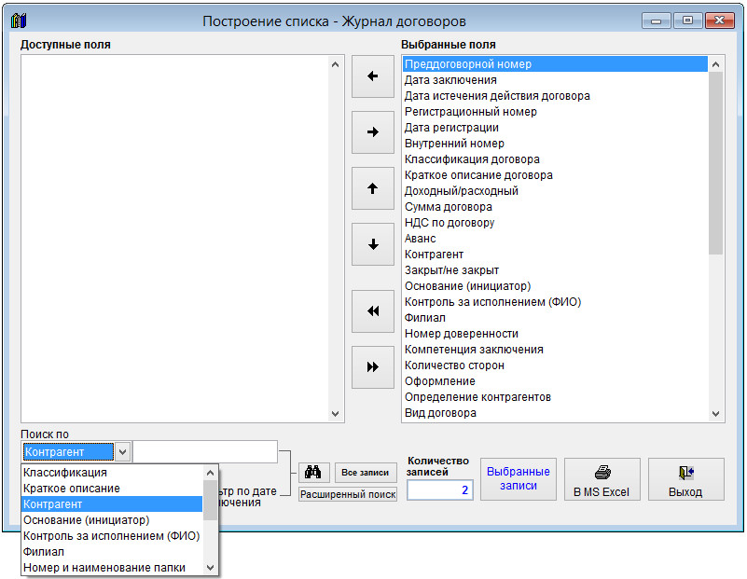Select Основание (инициатор) in Выбранные поля
The width and height of the screenshot is (747, 579).
pos(555,285)
